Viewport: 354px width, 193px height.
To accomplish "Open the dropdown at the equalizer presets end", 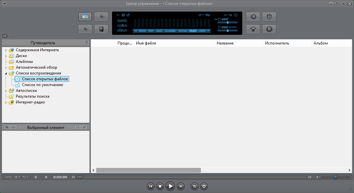I will 208,31.
